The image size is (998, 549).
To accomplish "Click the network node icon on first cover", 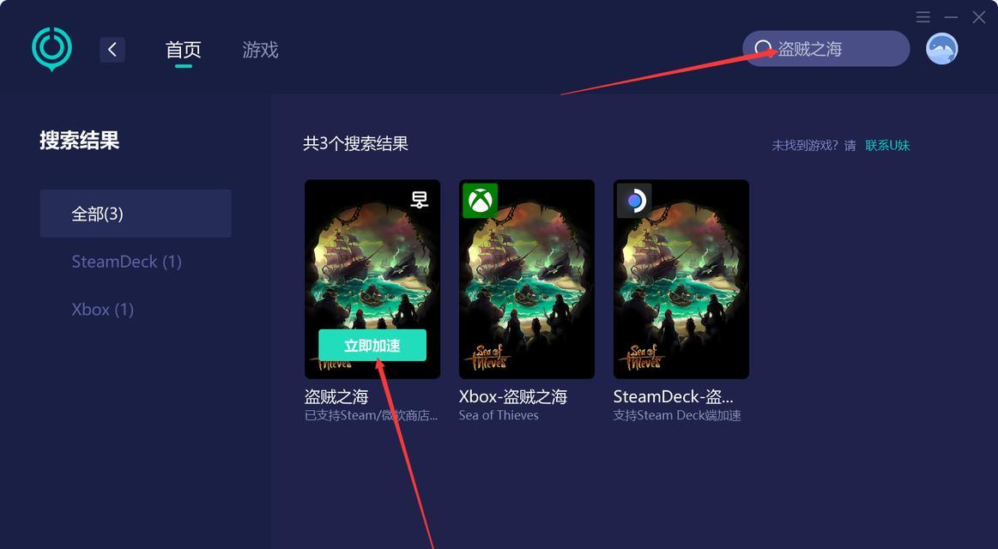I will pos(419,200).
